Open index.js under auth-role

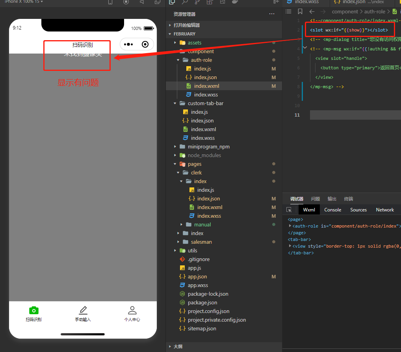202,69
